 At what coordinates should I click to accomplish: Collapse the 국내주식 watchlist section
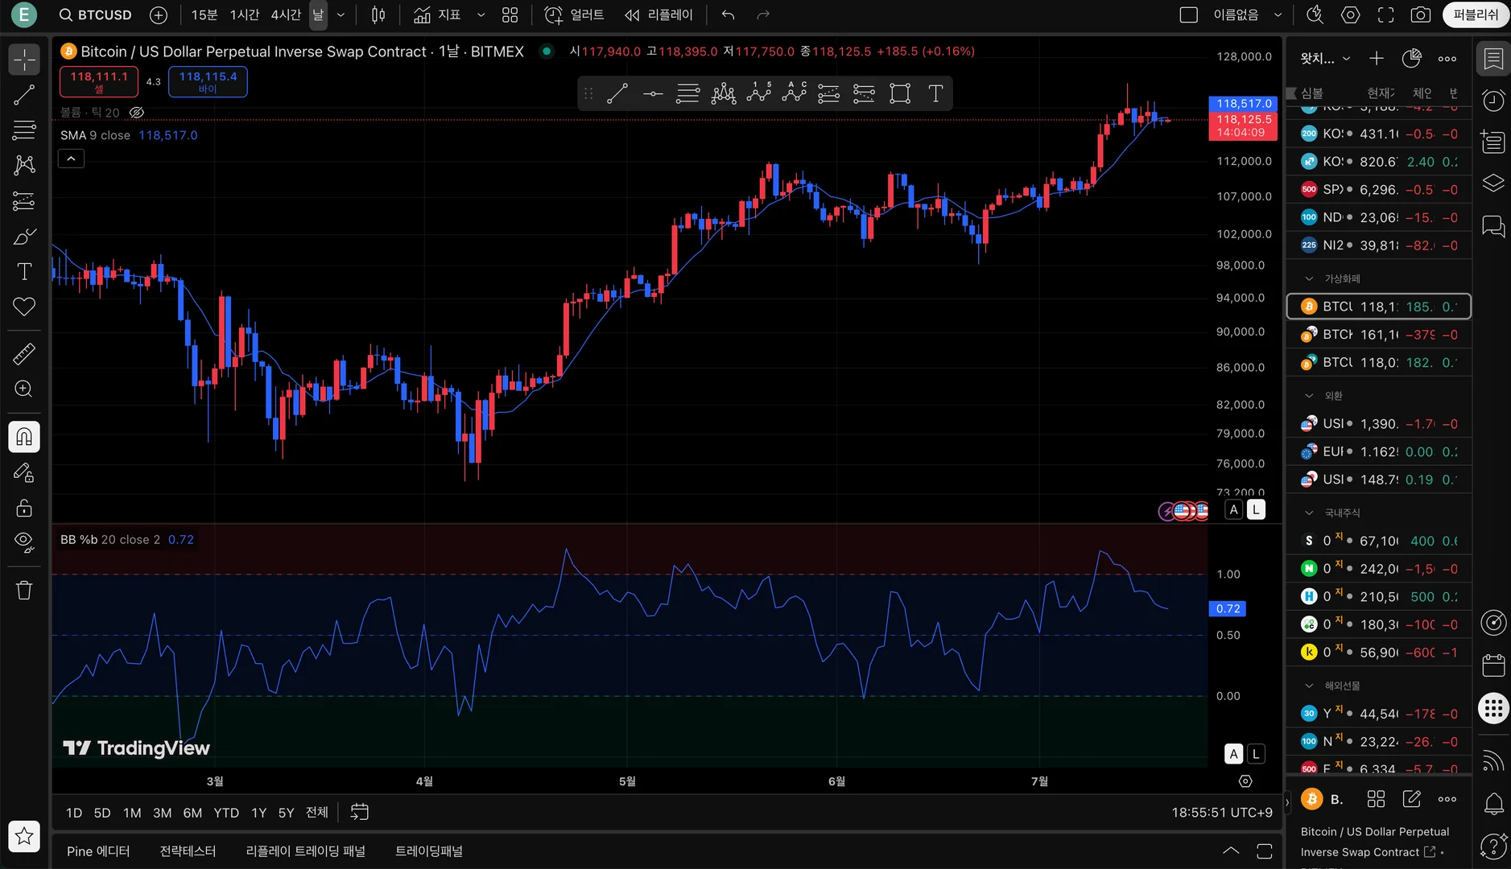click(1309, 513)
